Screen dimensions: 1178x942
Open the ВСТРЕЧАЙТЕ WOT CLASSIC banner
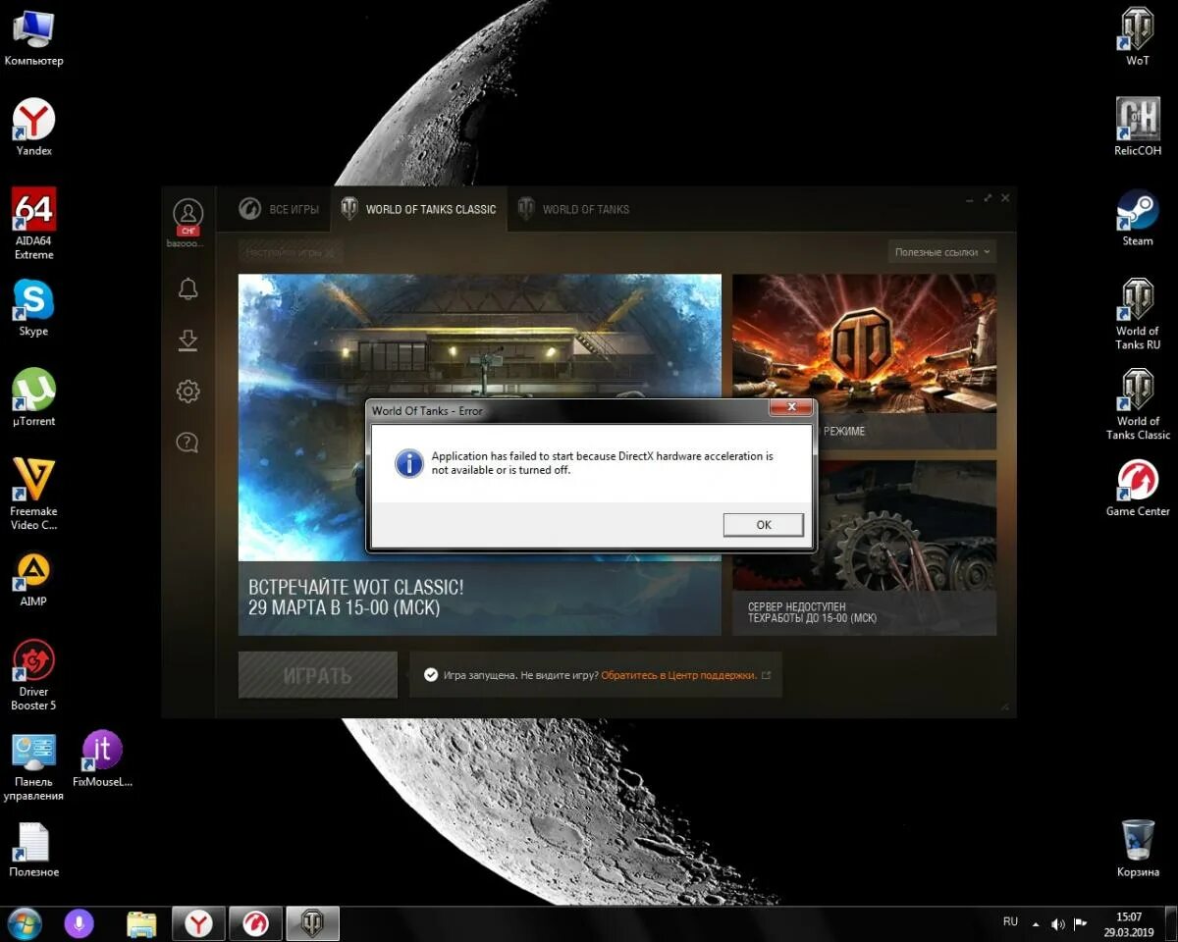pyautogui.click(x=479, y=454)
